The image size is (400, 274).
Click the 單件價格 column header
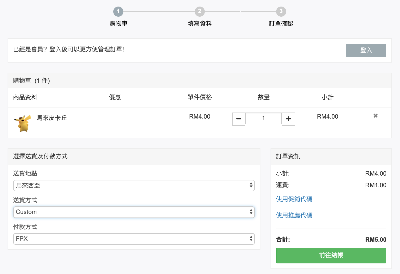[200, 97]
